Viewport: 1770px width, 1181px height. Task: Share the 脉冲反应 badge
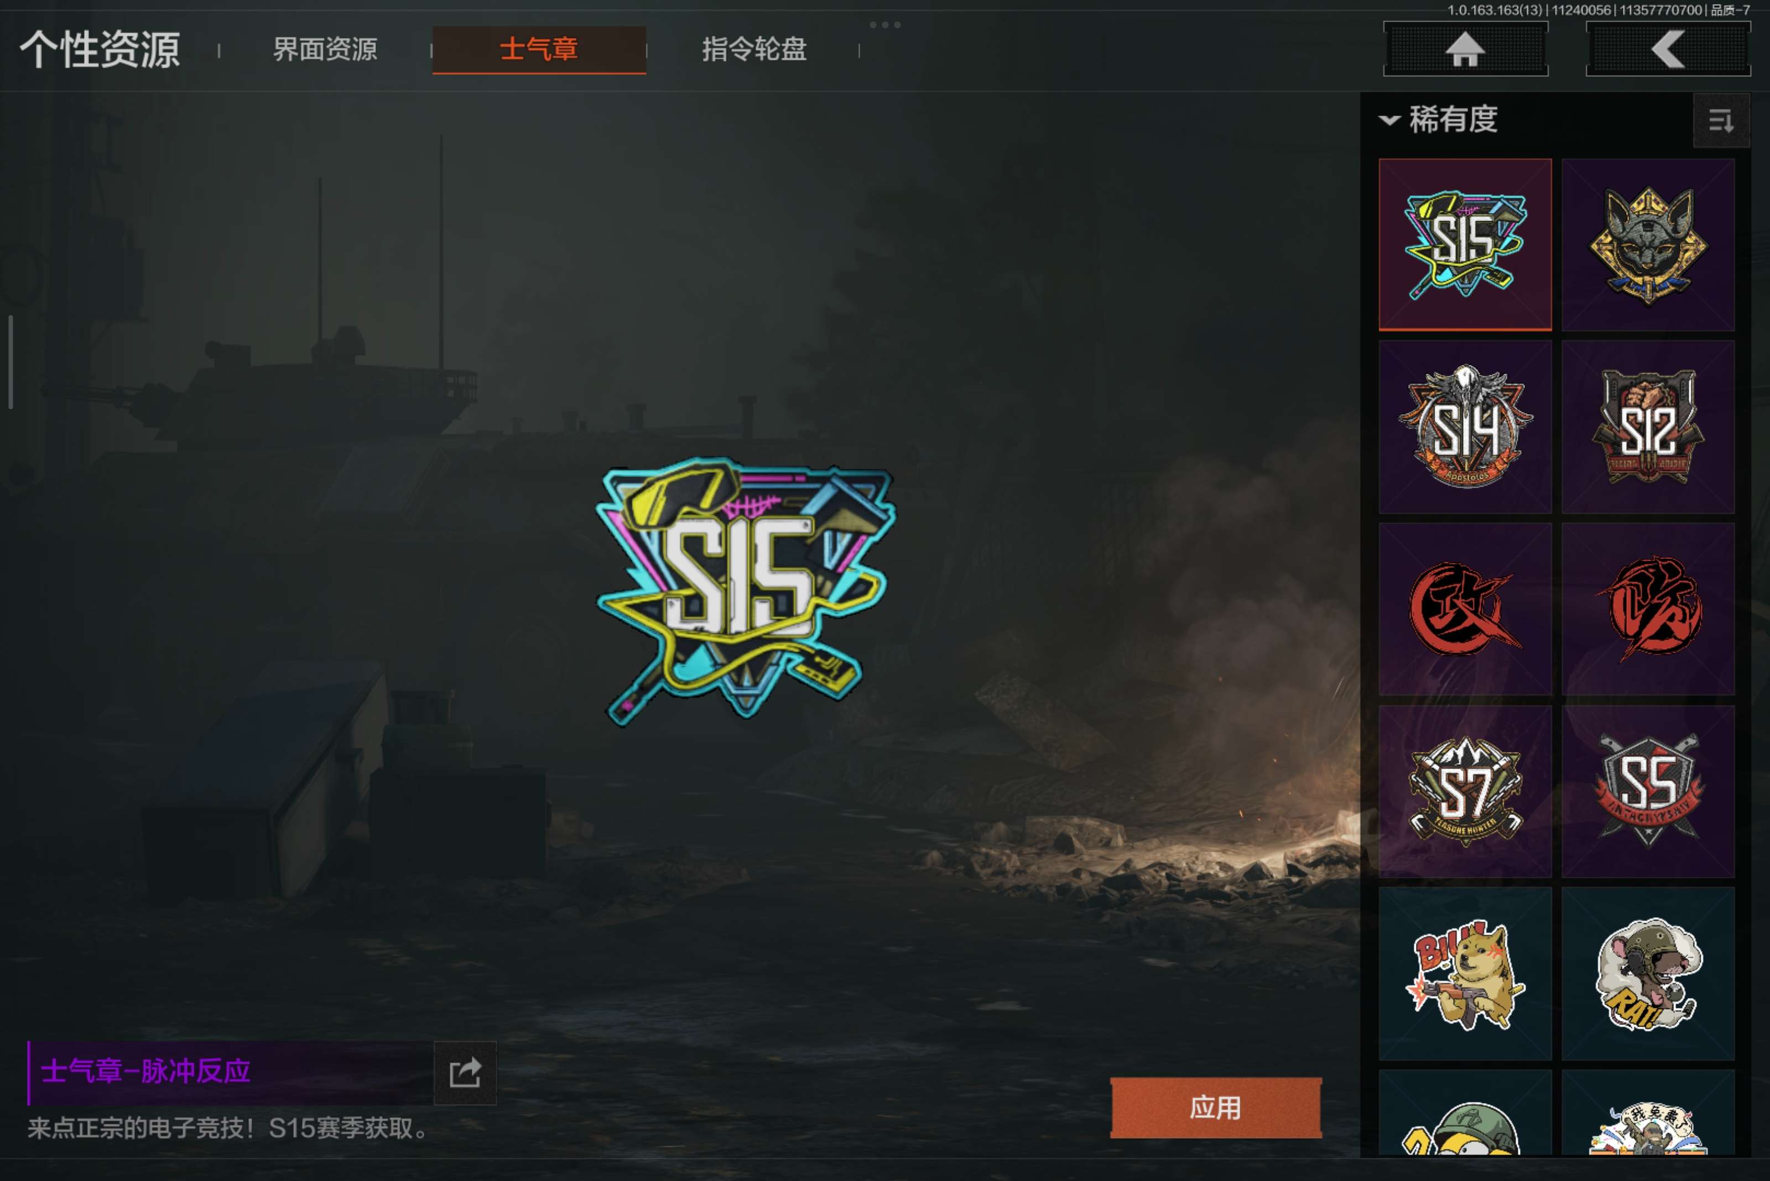tap(465, 1073)
